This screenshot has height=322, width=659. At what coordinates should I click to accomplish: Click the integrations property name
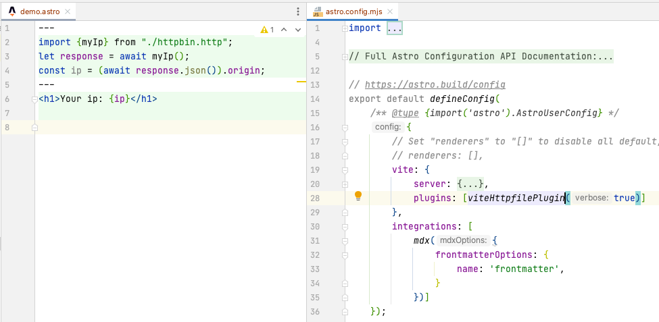[x=424, y=226]
